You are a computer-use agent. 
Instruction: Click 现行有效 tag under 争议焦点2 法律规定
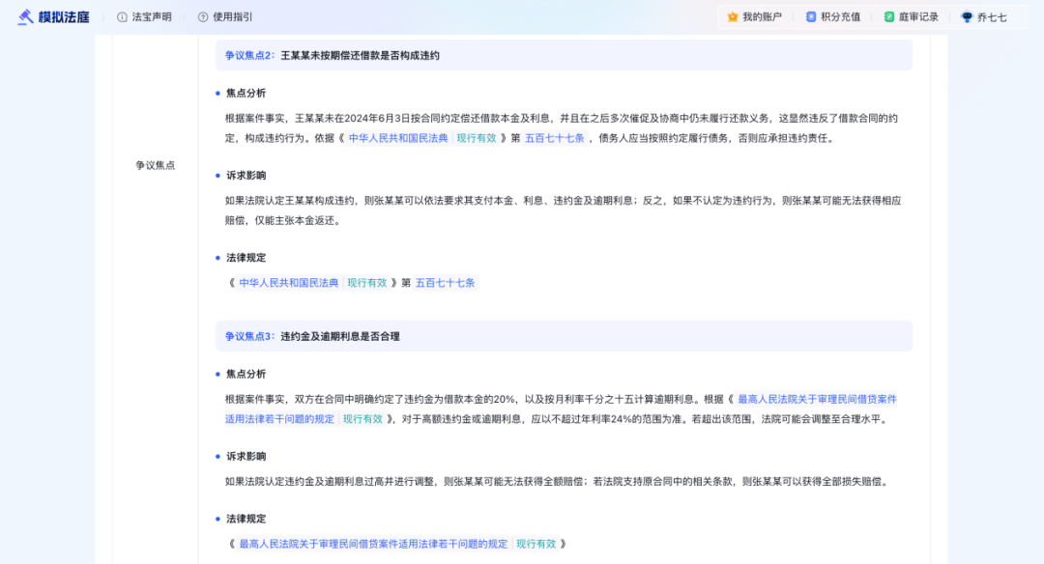367,283
